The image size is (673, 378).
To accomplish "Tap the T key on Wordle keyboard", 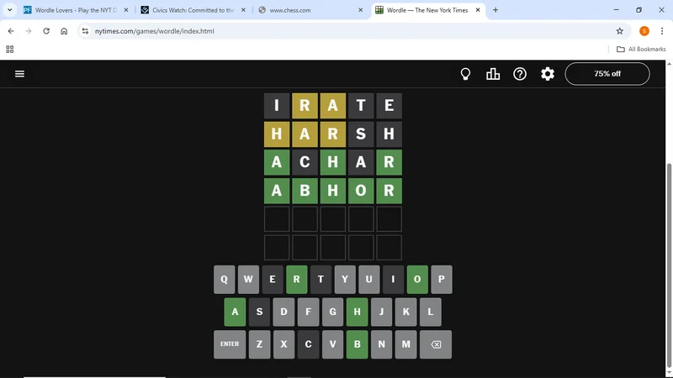I will point(321,280).
